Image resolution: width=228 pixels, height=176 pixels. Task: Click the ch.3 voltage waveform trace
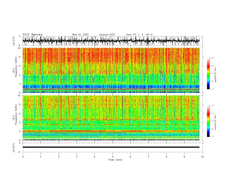coord(111,147)
